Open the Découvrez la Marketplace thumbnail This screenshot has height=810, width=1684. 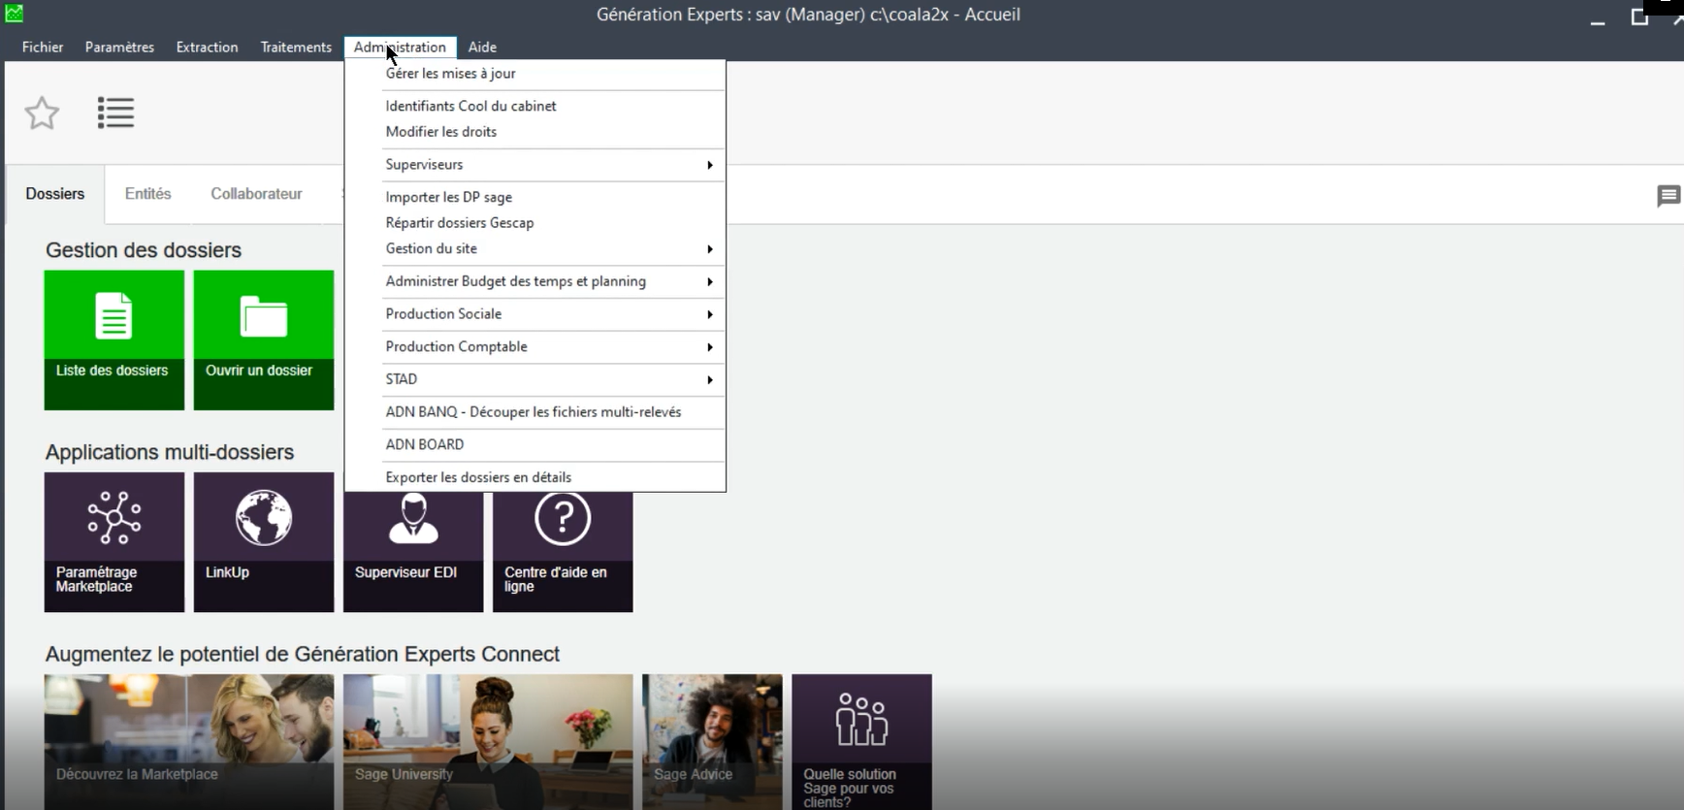pyautogui.click(x=189, y=742)
